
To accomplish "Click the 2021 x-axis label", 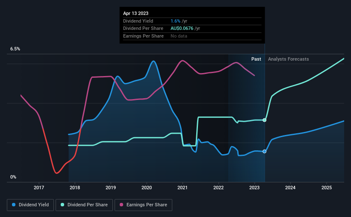I will (183, 188).
